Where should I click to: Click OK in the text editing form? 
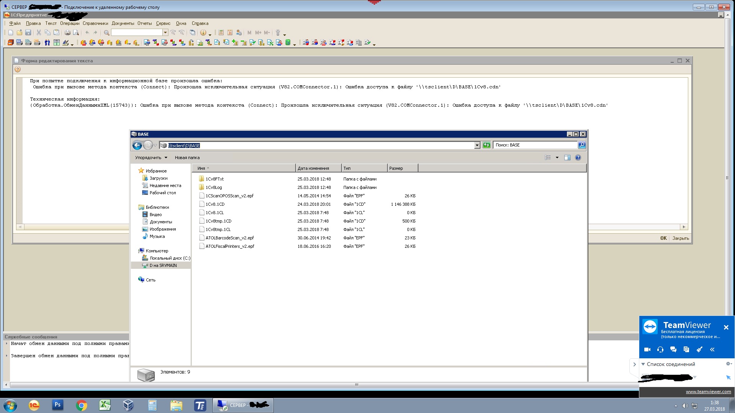(663, 238)
